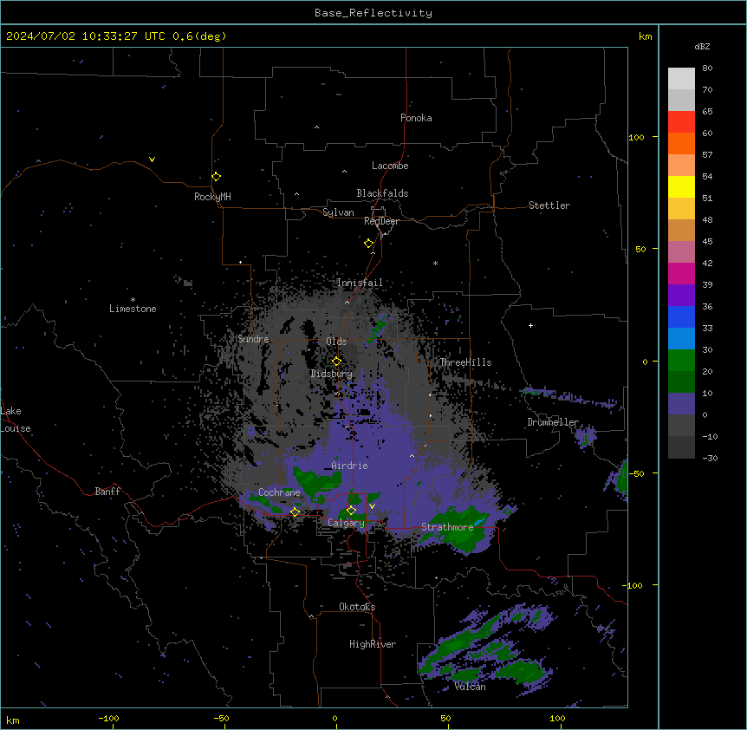Click the Okotoks town label
The width and height of the screenshot is (747, 730).
(357, 607)
